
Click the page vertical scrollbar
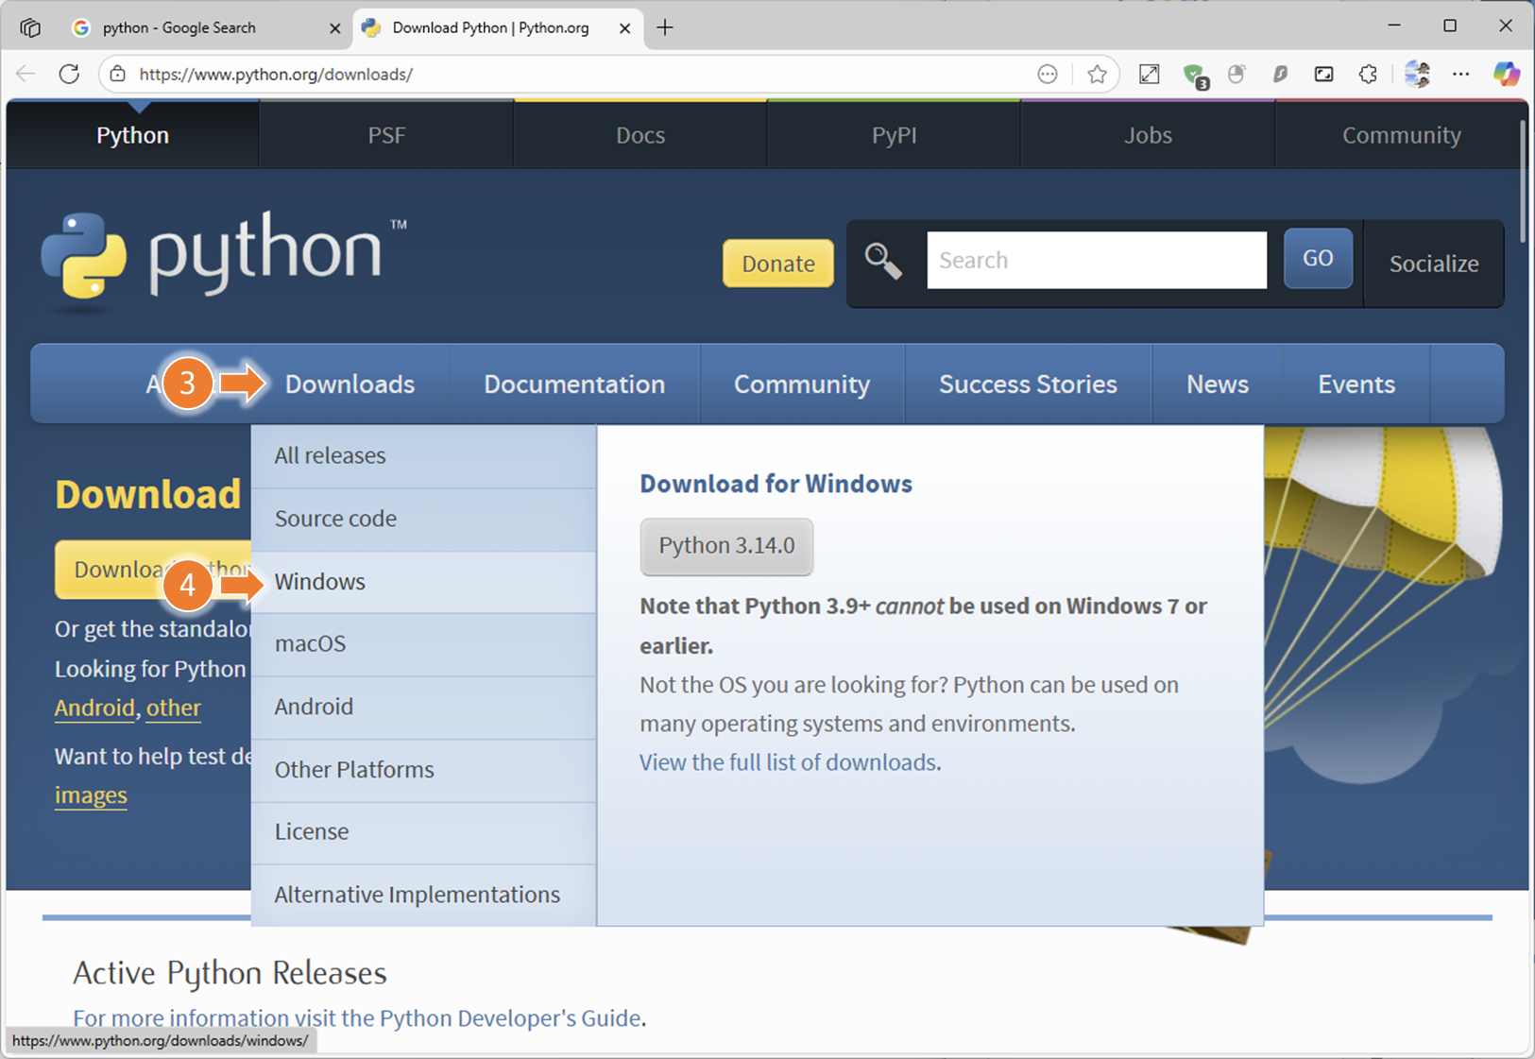click(x=1523, y=179)
